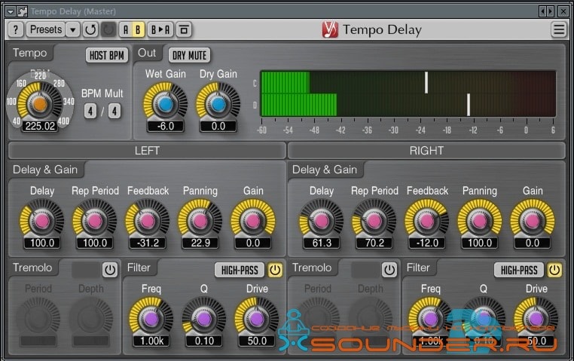Select the RIGHT channel tab
574x361 pixels.
click(x=426, y=151)
